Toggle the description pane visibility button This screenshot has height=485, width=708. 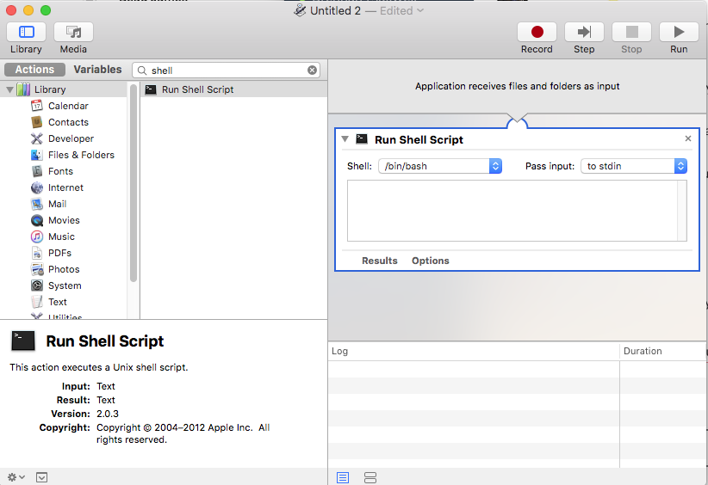click(x=41, y=477)
